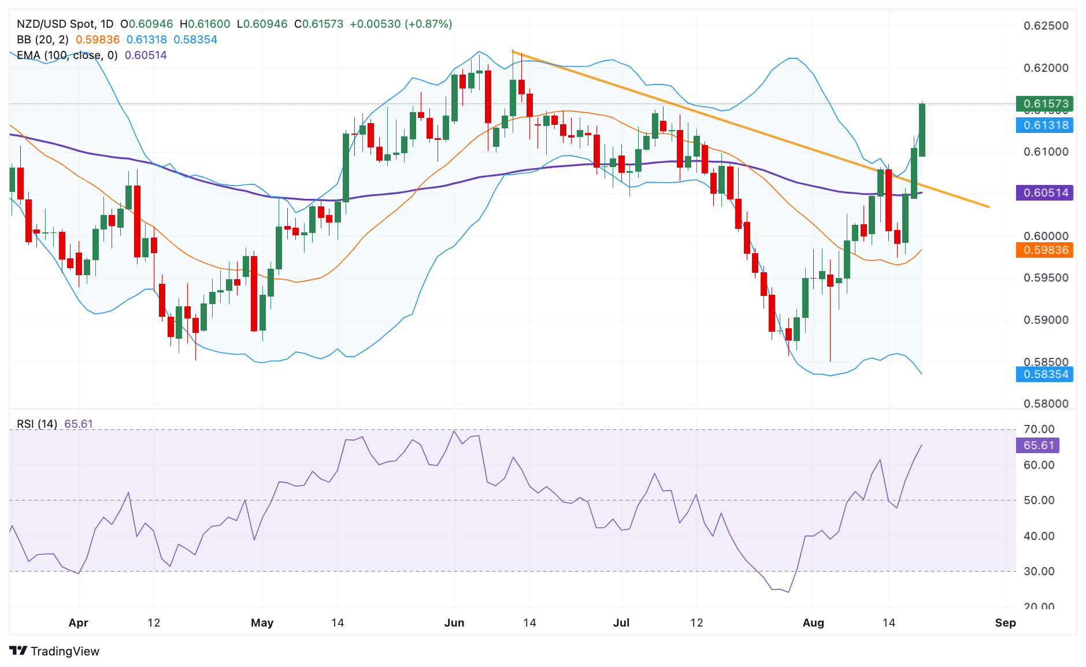Screen dimensions: 1086x667
Task: Click the blue 0.61318 upper band label
Action: [x=1044, y=125]
